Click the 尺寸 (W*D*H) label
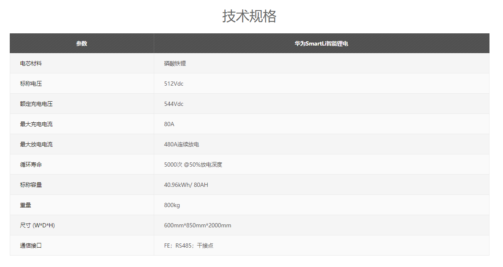503x267 pixels. 37,225
